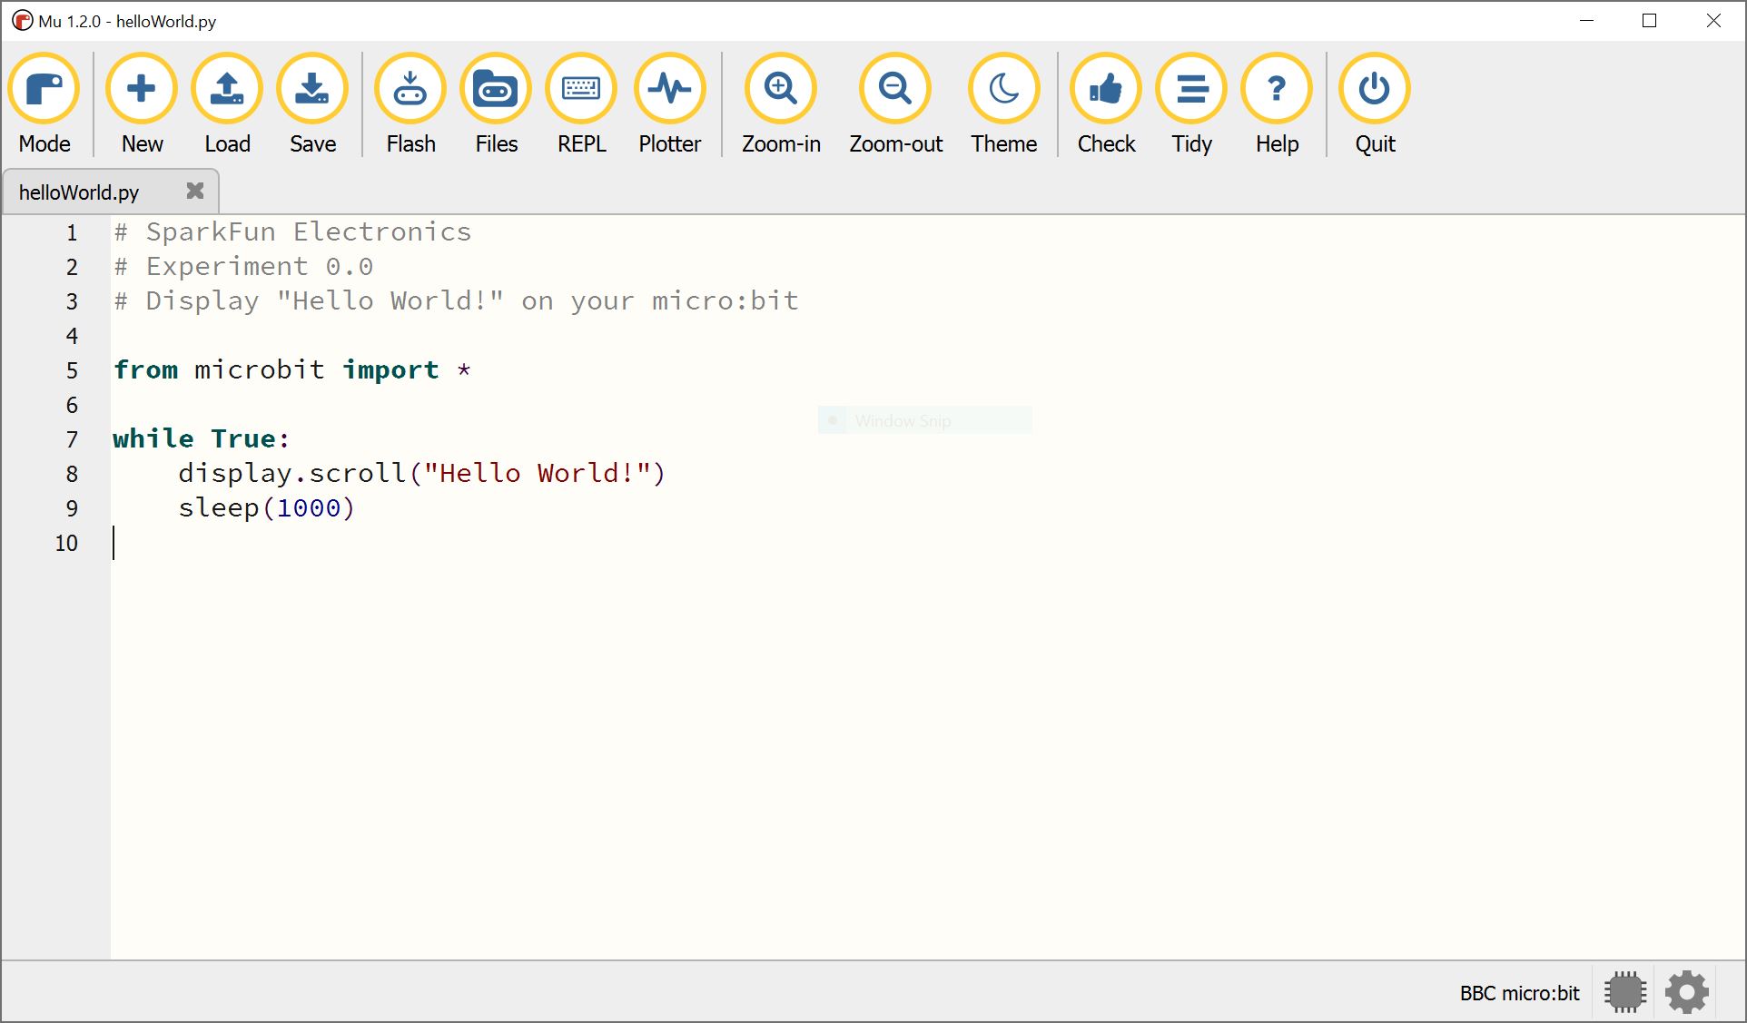The image size is (1747, 1023).
Task: Open the micro:bit Files browser
Action: [x=496, y=104]
